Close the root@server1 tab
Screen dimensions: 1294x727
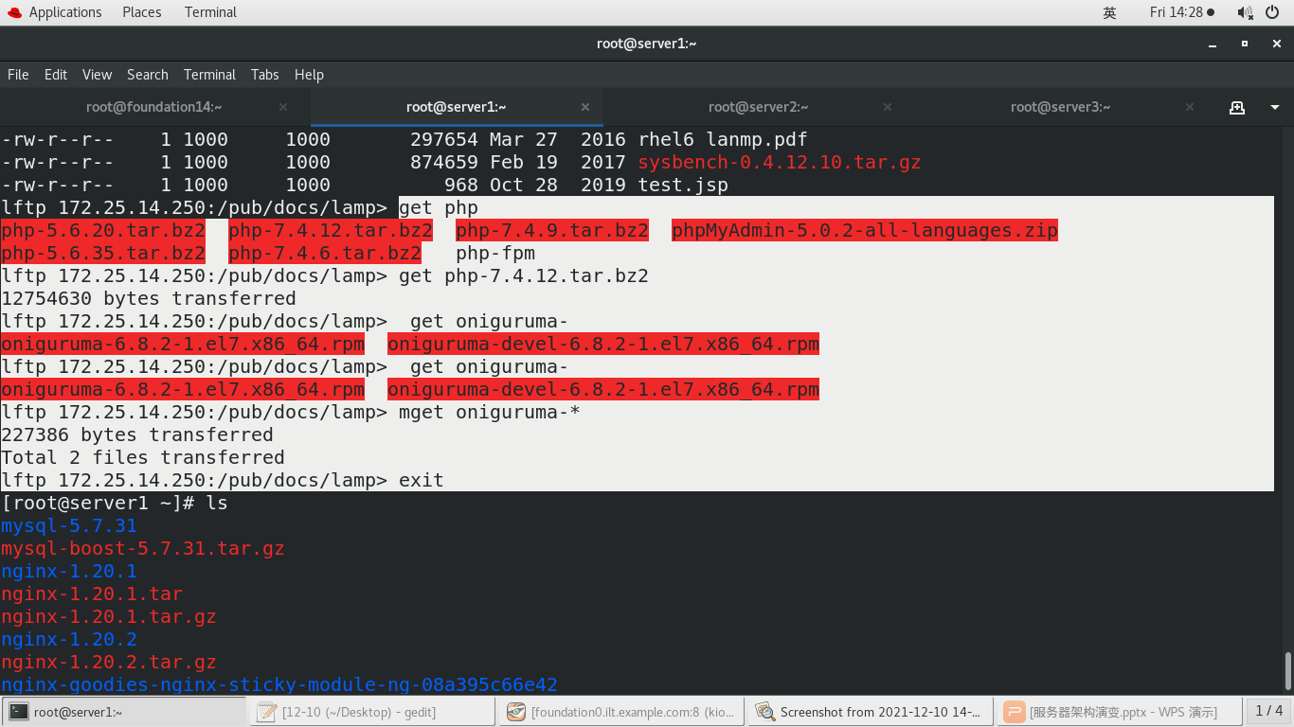pyautogui.click(x=585, y=107)
